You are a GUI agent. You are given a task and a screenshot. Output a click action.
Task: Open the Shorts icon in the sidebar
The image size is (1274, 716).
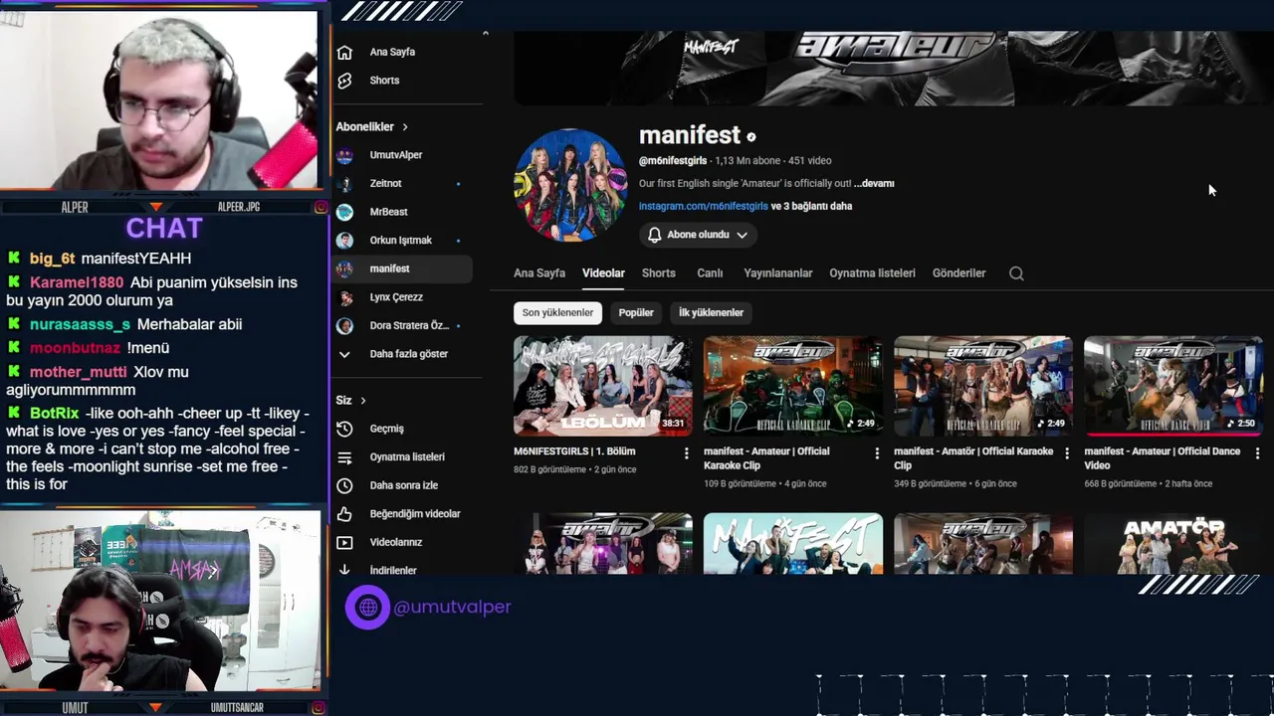click(x=344, y=81)
